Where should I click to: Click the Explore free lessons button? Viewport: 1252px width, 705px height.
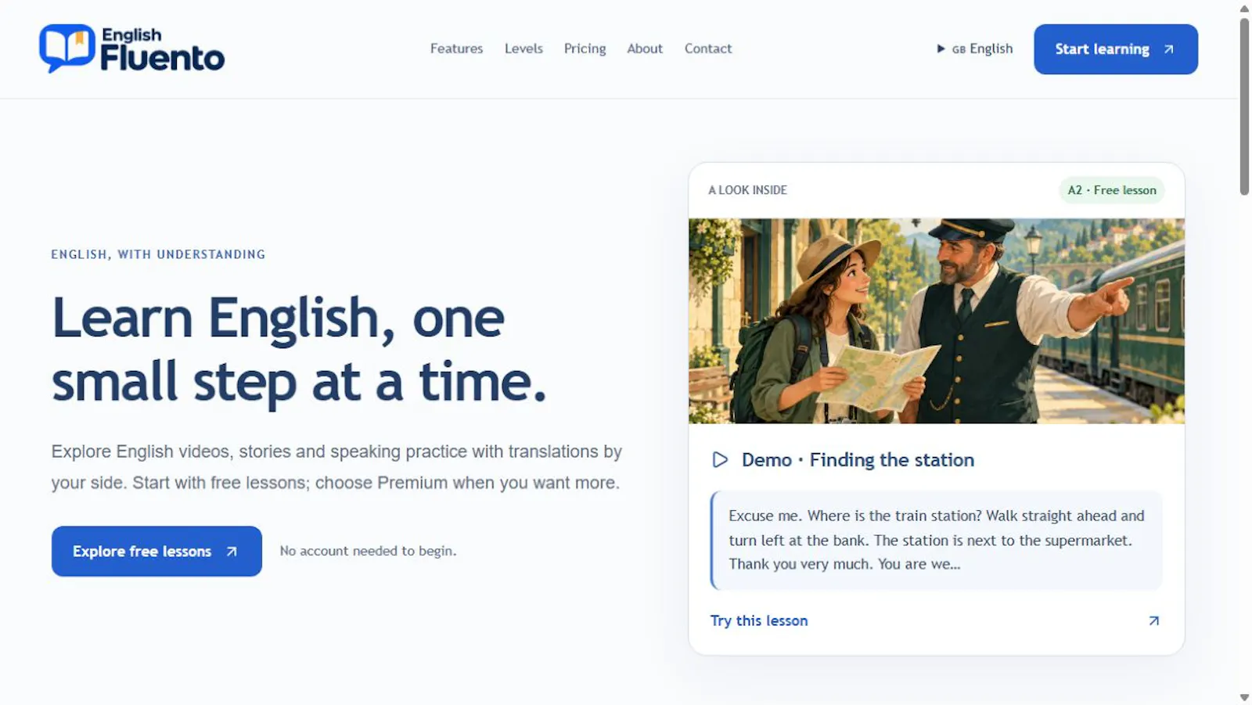click(x=156, y=551)
